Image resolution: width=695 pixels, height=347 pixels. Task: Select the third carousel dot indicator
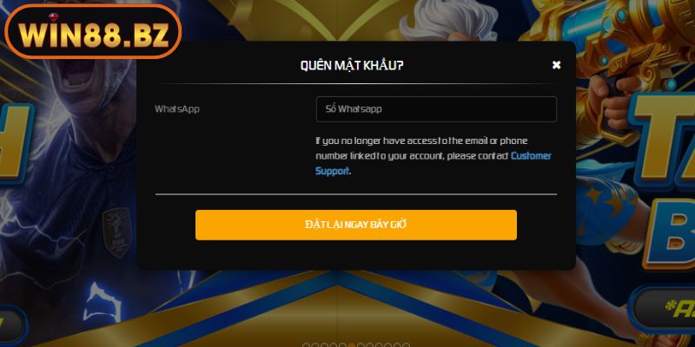click(324, 345)
